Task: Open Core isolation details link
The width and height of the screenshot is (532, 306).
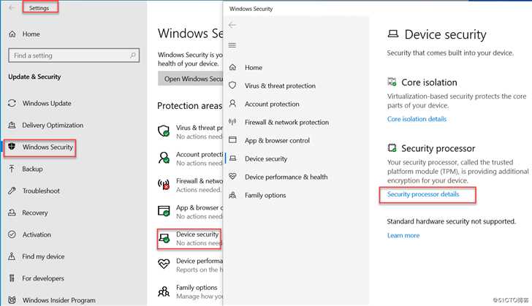Action: (417, 119)
